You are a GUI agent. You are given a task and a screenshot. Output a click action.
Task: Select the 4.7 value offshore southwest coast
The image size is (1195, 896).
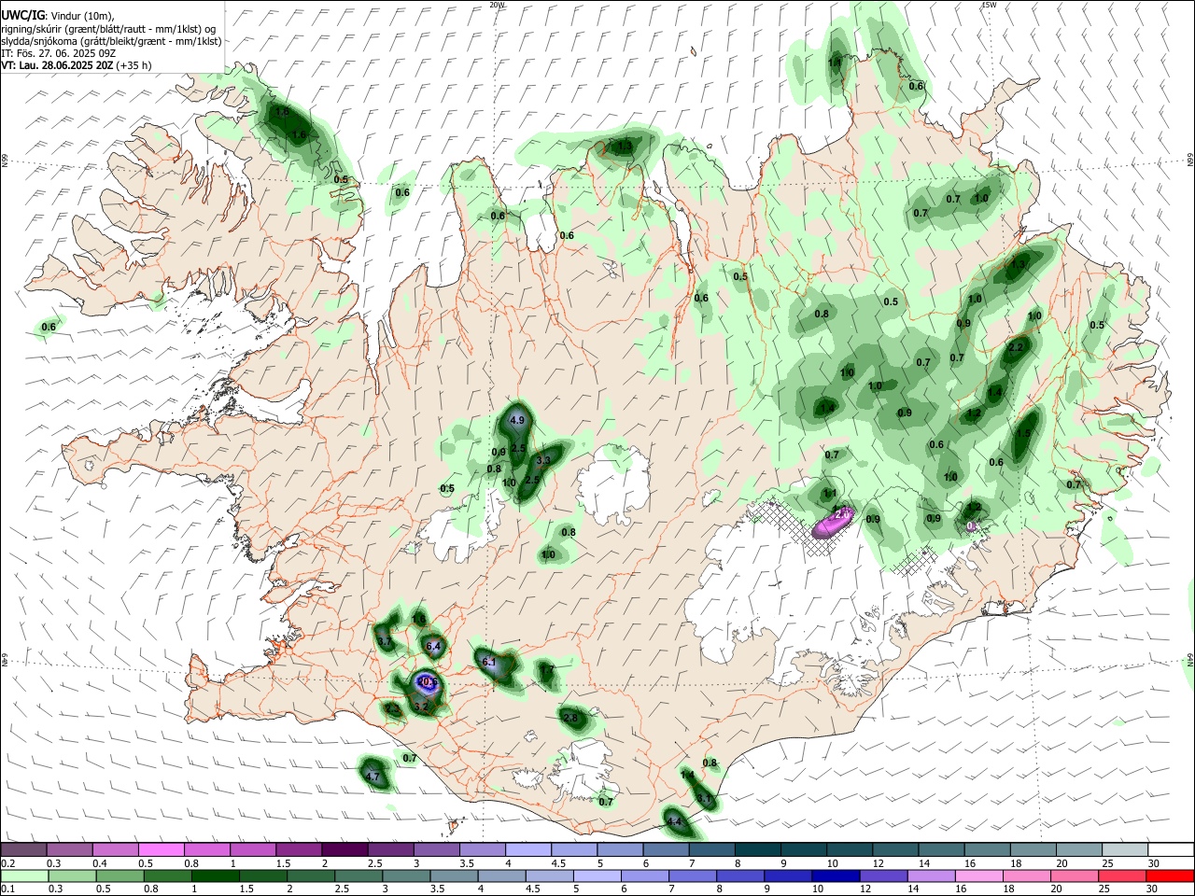tap(373, 777)
